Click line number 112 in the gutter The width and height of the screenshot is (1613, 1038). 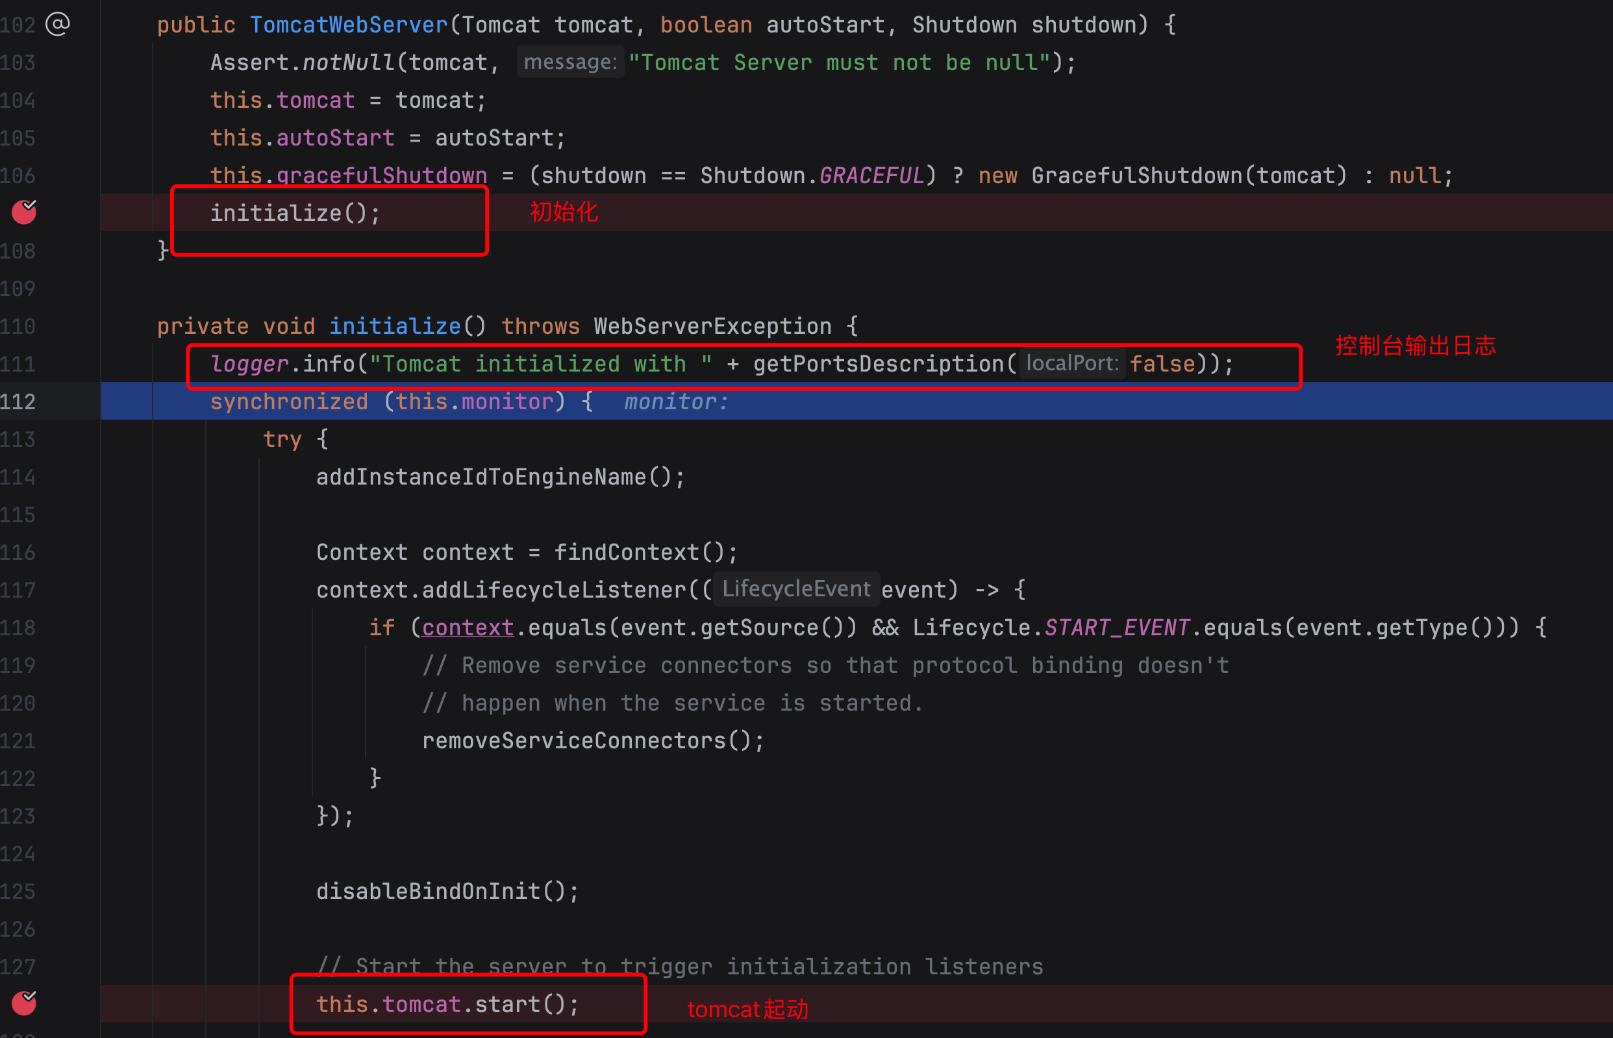click(18, 401)
